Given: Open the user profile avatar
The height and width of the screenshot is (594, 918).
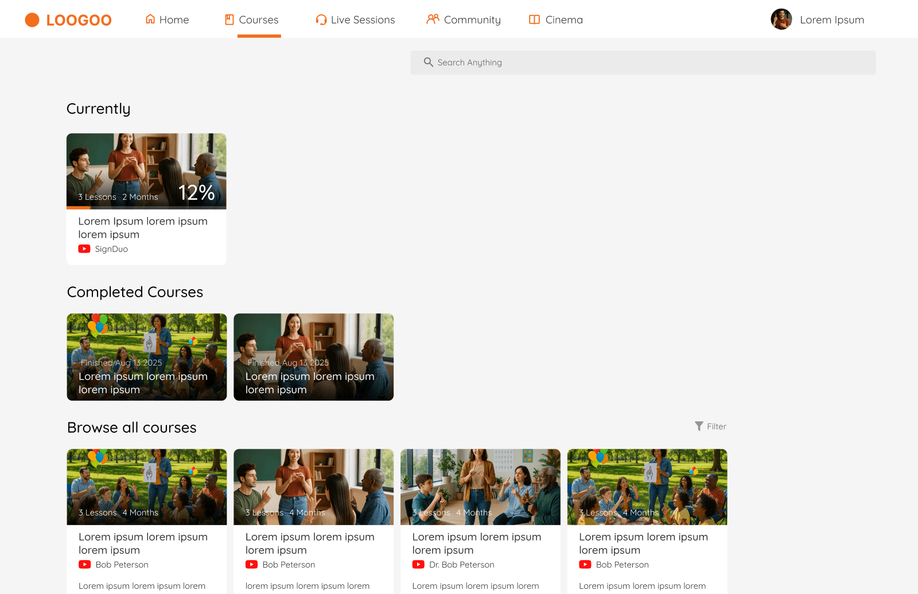Looking at the screenshot, I should [x=781, y=20].
